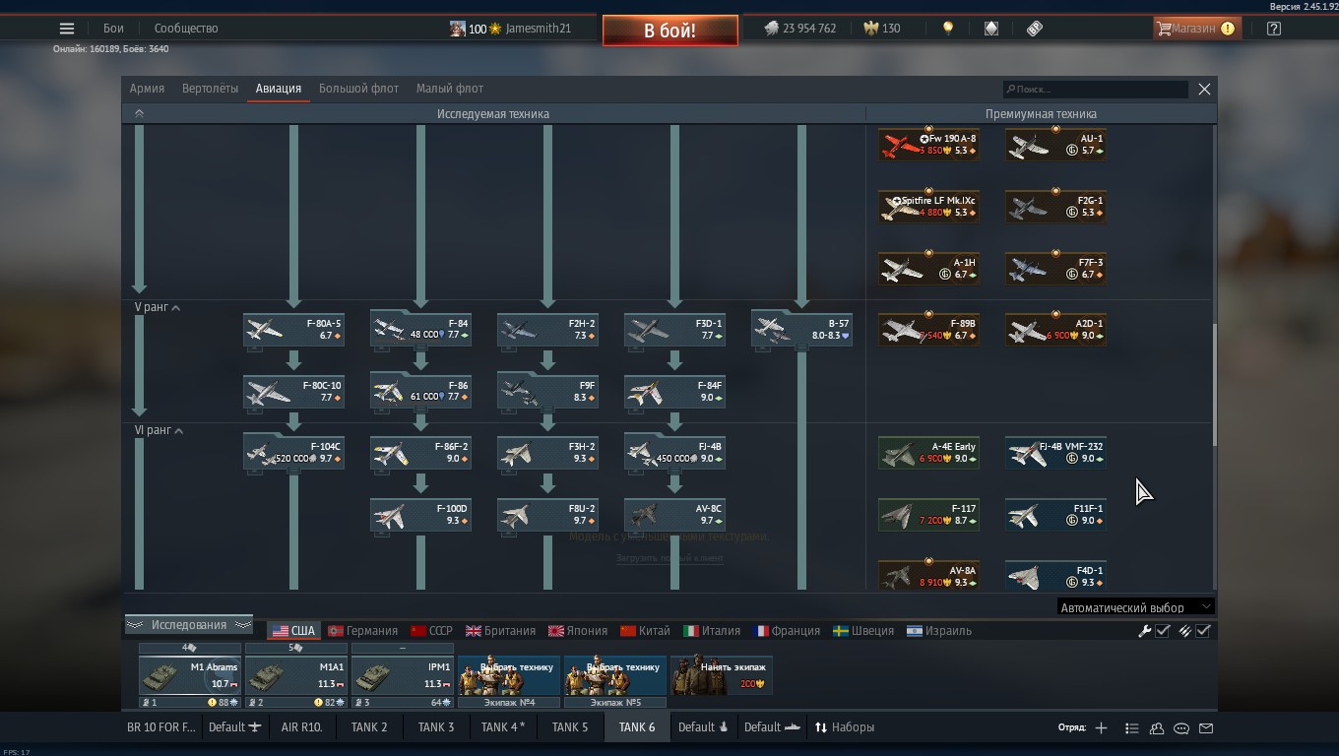Open the main hamburger menu
Screen dimensions: 1339x756
point(67,29)
